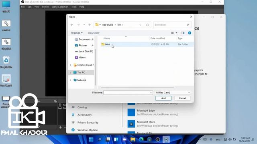This screenshot has width=257, height=144.
Task: Open Privacy & security in Settings
Action: pos(88,122)
